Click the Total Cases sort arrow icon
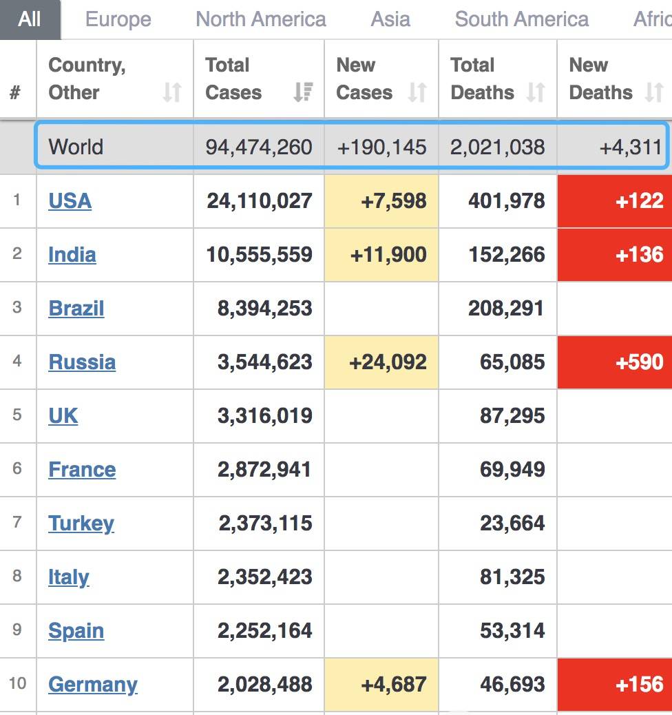The height and width of the screenshot is (715, 672). [303, 92]
